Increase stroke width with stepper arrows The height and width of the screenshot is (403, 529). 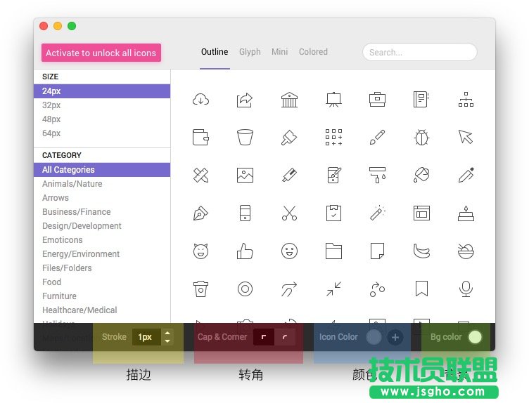point(167,333)
